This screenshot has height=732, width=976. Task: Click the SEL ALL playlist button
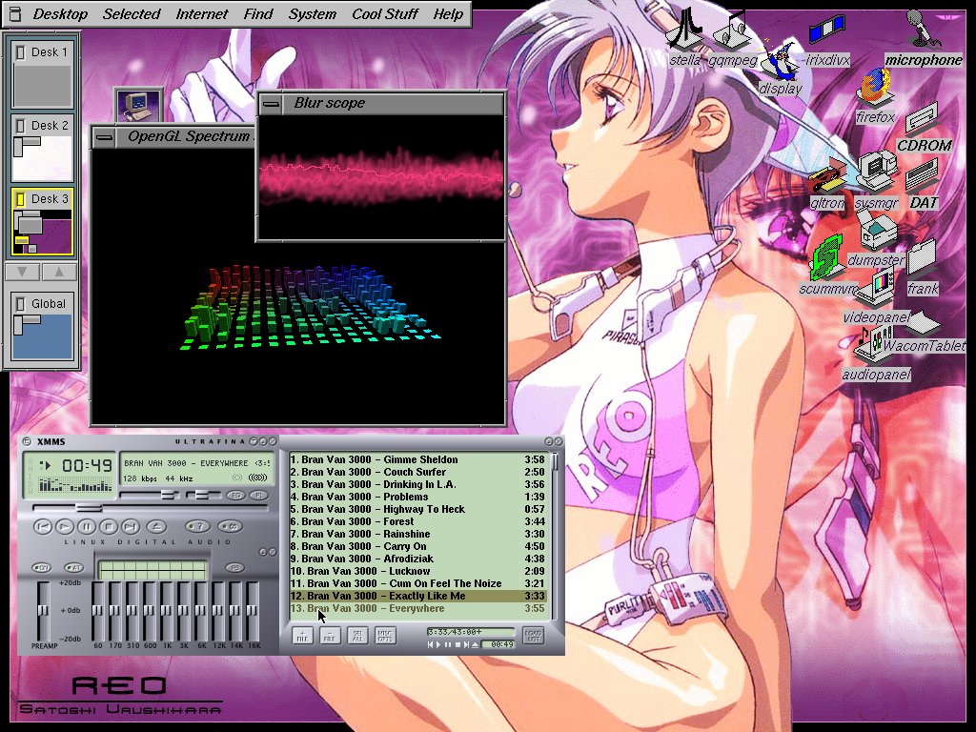tap(357, 636)
